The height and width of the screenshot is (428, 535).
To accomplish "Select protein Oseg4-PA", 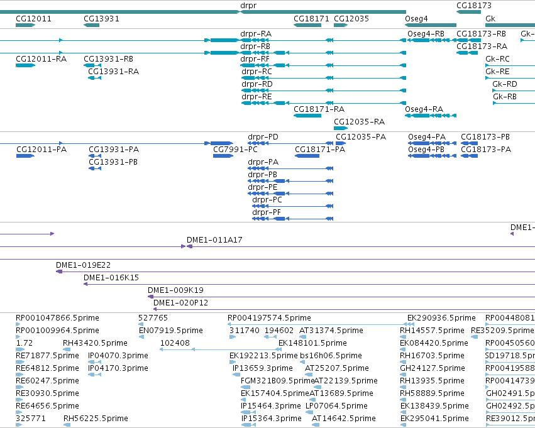I will pos(427,137).
